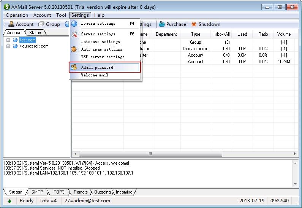The image size is (302, 208).
Task: Sort by the Ratio column header
Action: [263, 34]
